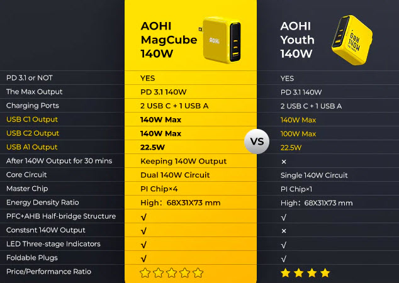Click the MagCube checkmark for Foldable Plugs
This screenshot has height=283, width=399.
(x=144, y=258)
